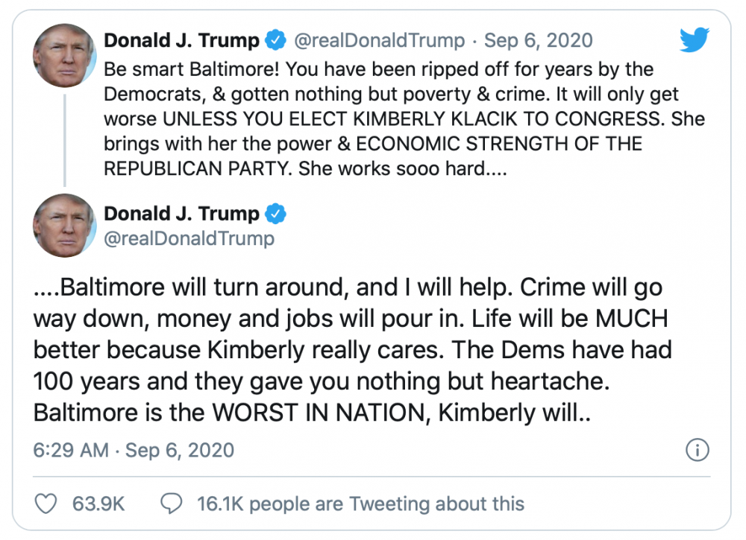Click the horizontal divider above the likes count
746x540 pixels.
tap(372, 477)
